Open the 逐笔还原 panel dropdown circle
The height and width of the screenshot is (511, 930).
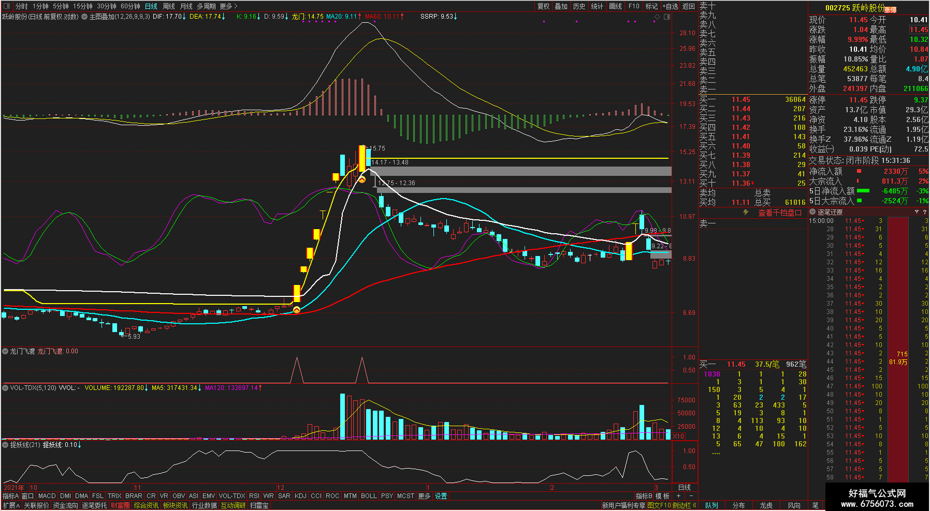813,212
